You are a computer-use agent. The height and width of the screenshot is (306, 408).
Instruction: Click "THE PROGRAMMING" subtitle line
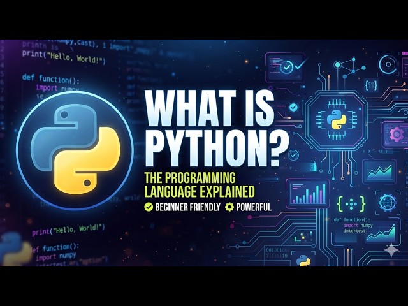pyautogui.click(x=190, y=178)
